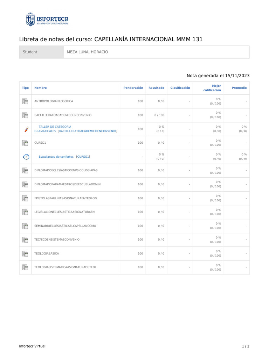Open TALLER DE CATEGORIA GRAMATICALES link
The width and height of the screenshot is (269, 358).
click(x=55, y=127)
